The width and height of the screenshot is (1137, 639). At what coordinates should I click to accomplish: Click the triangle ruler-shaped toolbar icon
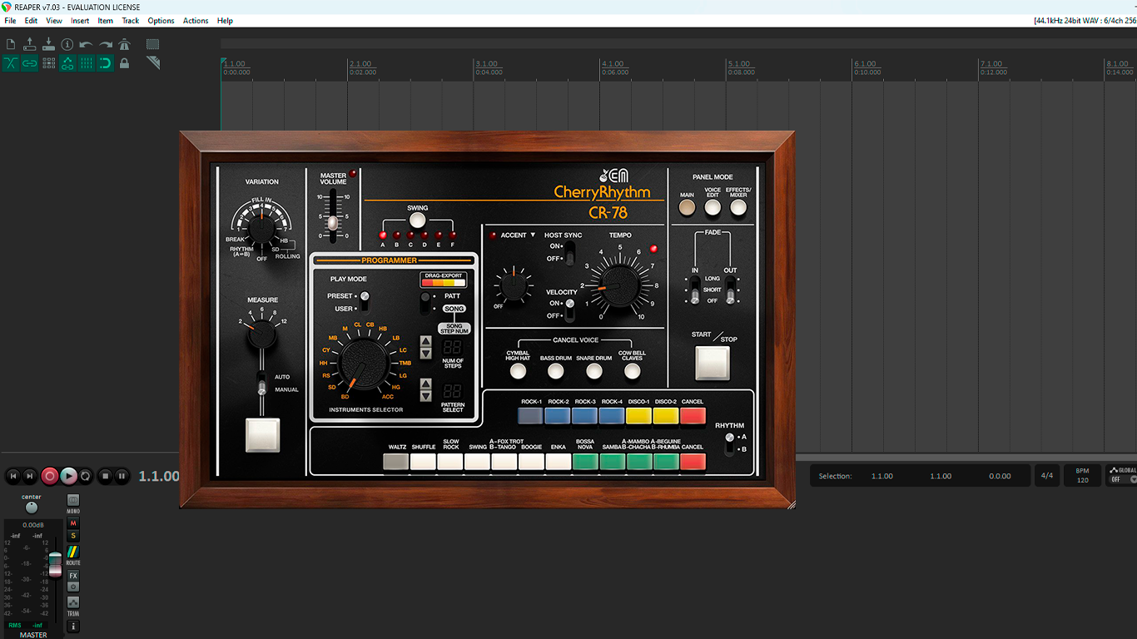coord(153,63)
